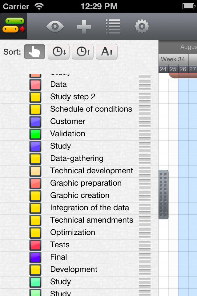The image size is (197, 296).
Task: Select manual sort hand button
Action: coord(35,52)
